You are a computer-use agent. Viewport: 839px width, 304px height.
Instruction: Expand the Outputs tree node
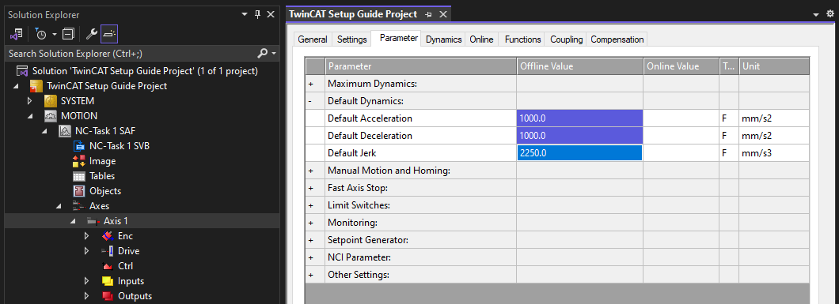coord(87,296)
